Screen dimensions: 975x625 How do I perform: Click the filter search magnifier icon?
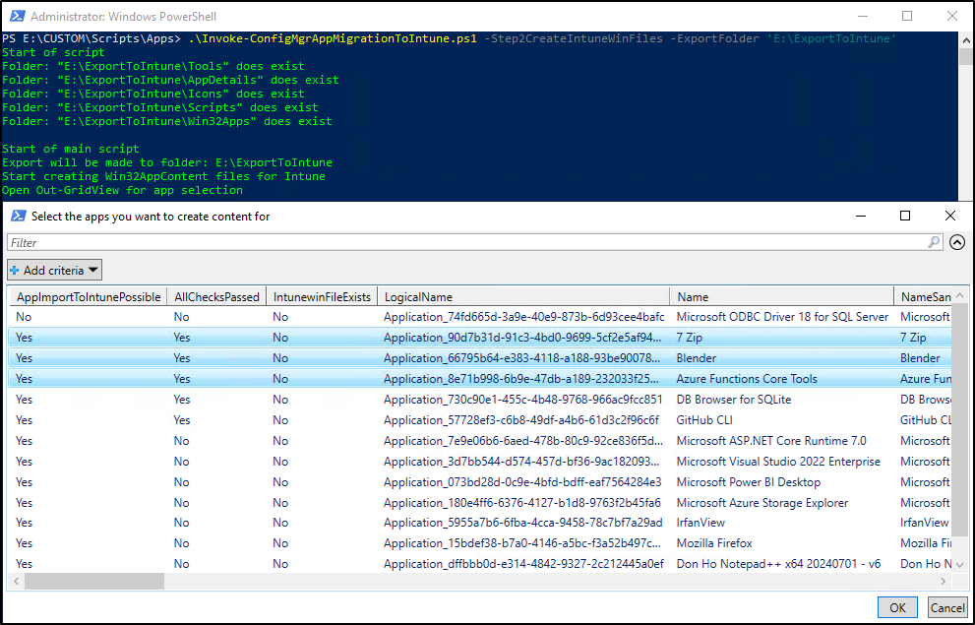934,242
